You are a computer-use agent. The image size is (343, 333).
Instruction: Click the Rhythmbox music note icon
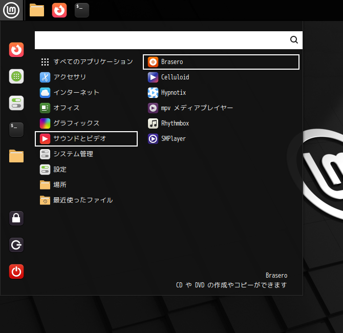pyautogui.click(x=153, y=123)
